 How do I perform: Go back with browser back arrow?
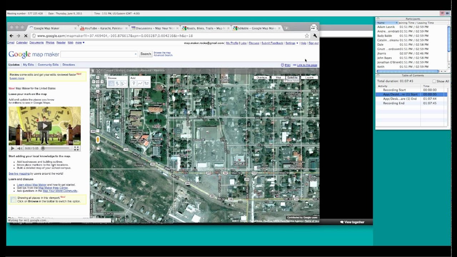pos(11,36)
